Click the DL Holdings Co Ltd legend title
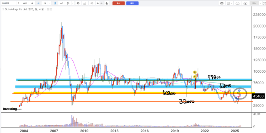Screen dimensions: 266x133 [x=24, y=10]
